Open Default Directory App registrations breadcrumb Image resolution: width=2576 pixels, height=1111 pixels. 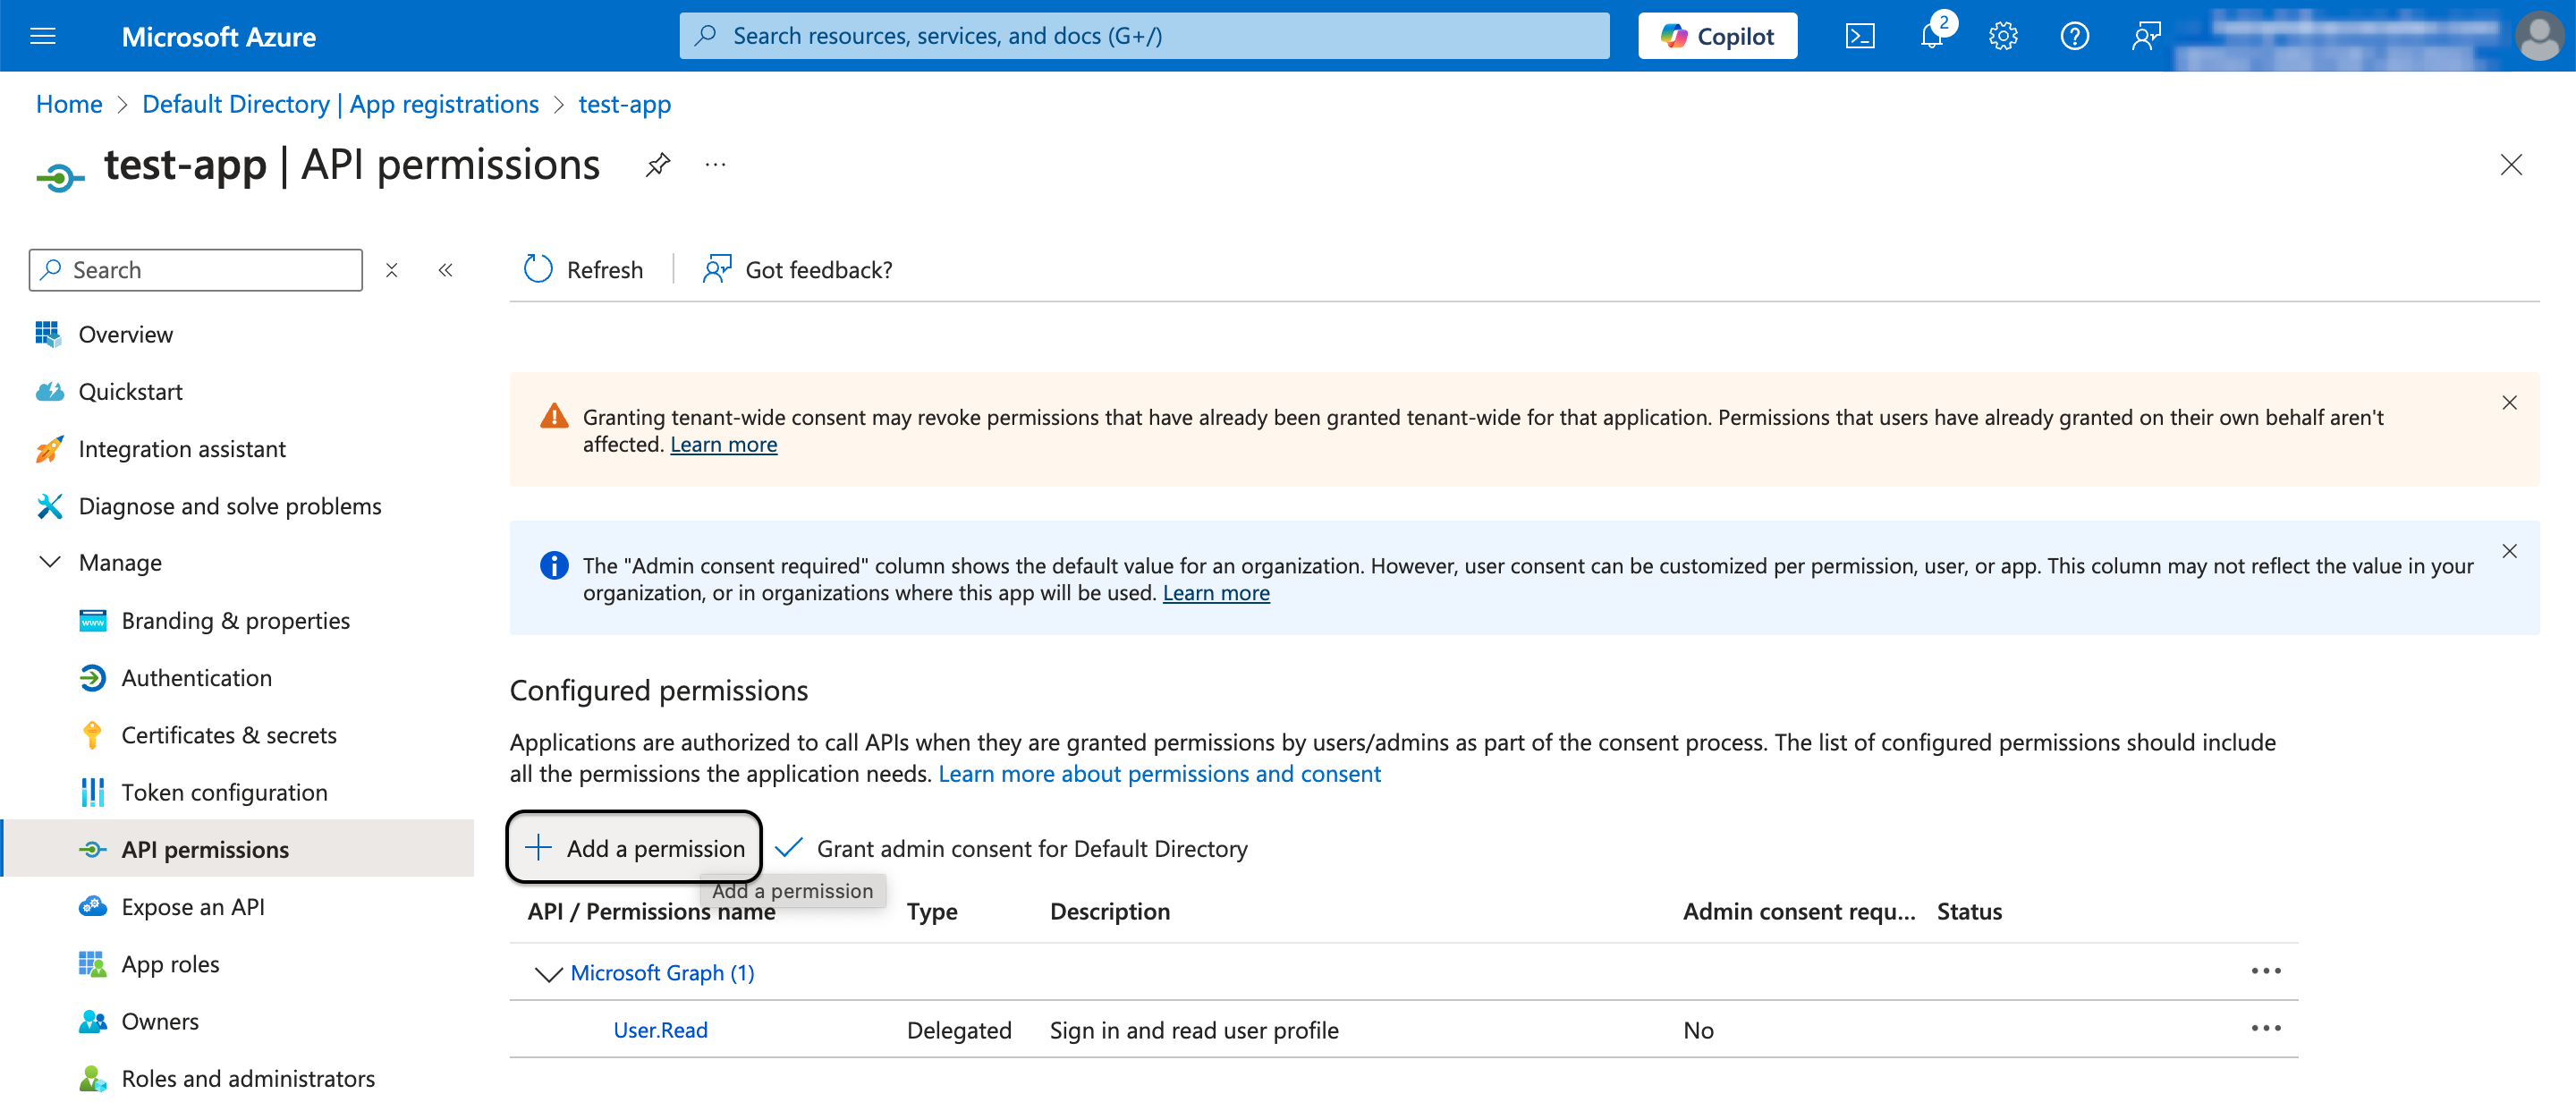[x=340, y=104]
